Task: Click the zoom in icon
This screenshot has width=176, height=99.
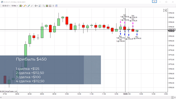Action: point(29,6)
